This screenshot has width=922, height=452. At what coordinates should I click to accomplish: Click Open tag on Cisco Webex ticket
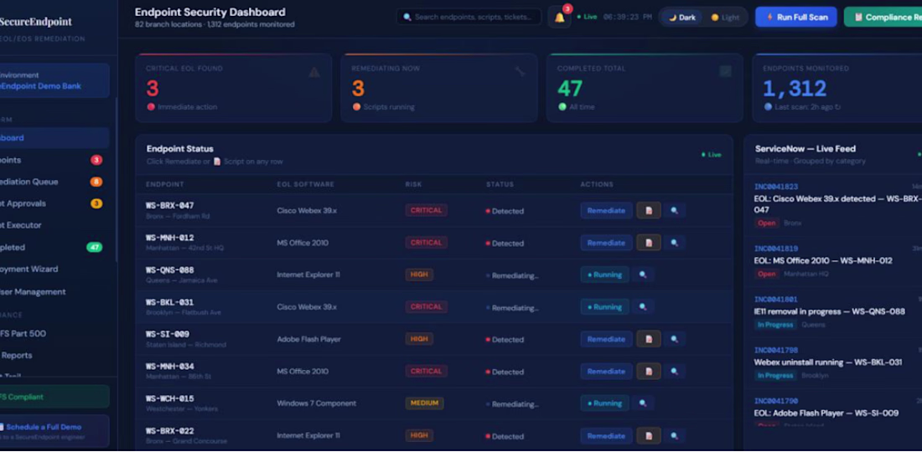click(767, 223)
